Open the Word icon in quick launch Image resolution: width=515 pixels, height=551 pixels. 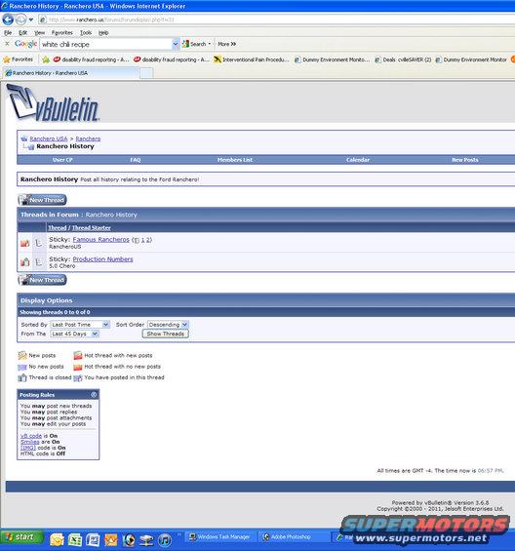(x=93, y=539)
